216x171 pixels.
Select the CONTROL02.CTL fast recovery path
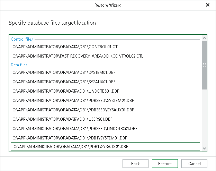pos(78,56)
